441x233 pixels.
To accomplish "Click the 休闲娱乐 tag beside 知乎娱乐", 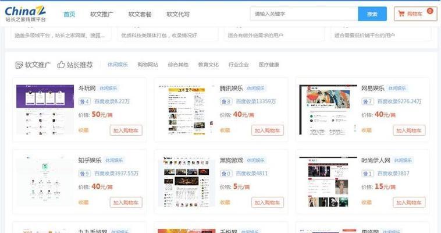I will pos(114,160).
